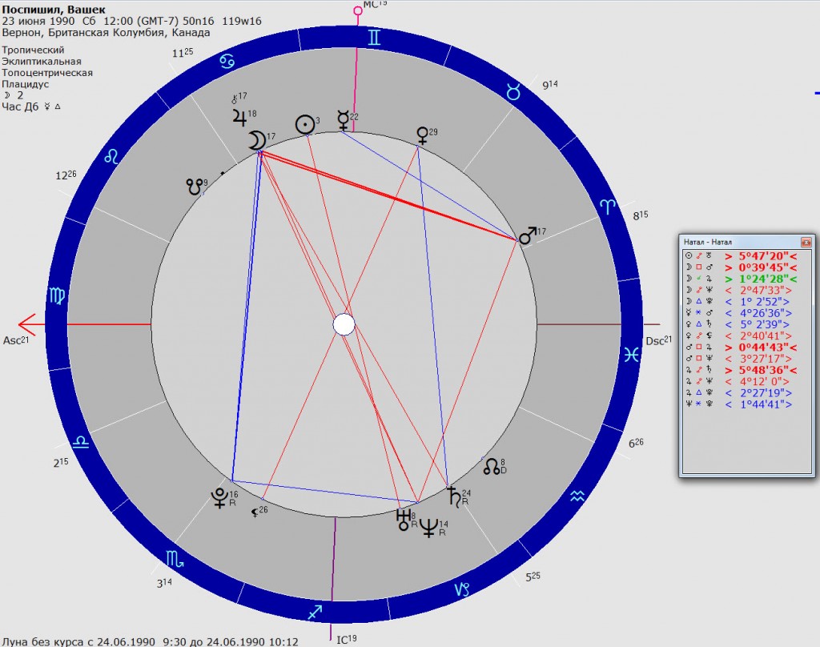This screenshot has height=647, width=820.
Task: Close the Натал - Натал aspects panel
Action: coord(806,242)
